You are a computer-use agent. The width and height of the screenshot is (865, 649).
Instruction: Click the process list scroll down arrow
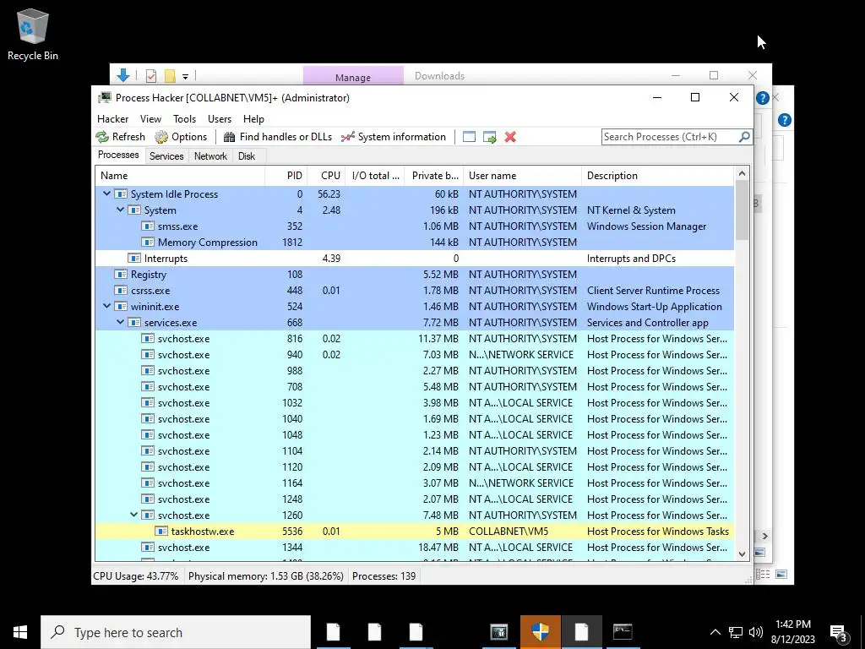pyautogui.click(x=742, y=554)
